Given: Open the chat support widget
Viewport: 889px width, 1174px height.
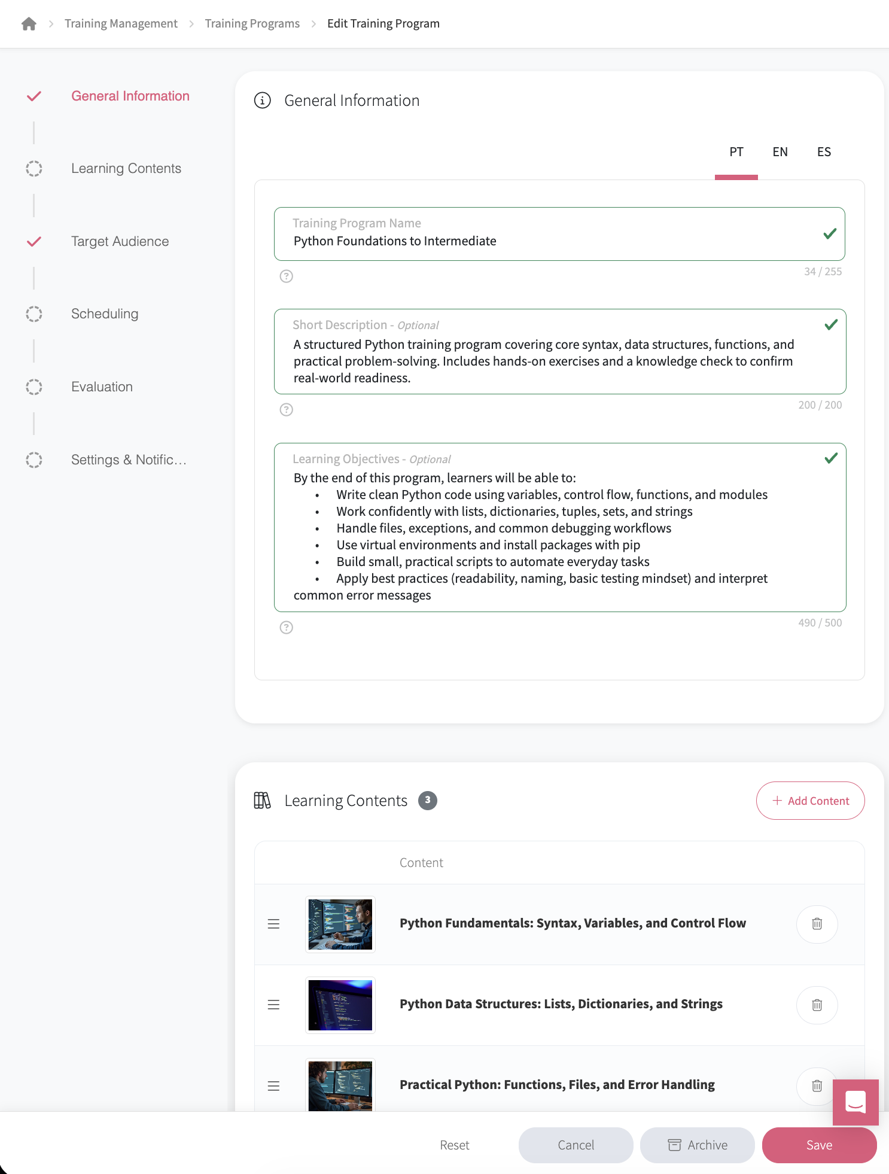Looking at the screenshot, I should (855, 1102).
